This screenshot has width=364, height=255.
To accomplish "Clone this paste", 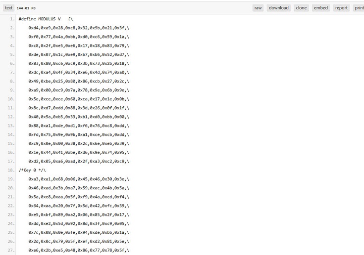I will pos(301,8).
